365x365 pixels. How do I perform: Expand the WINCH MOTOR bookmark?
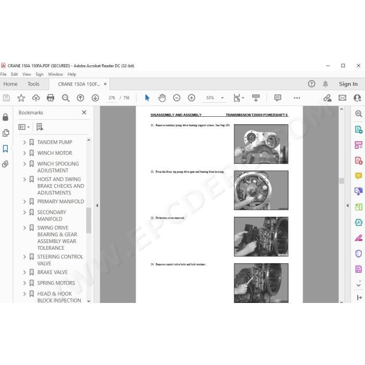[25, 153]
